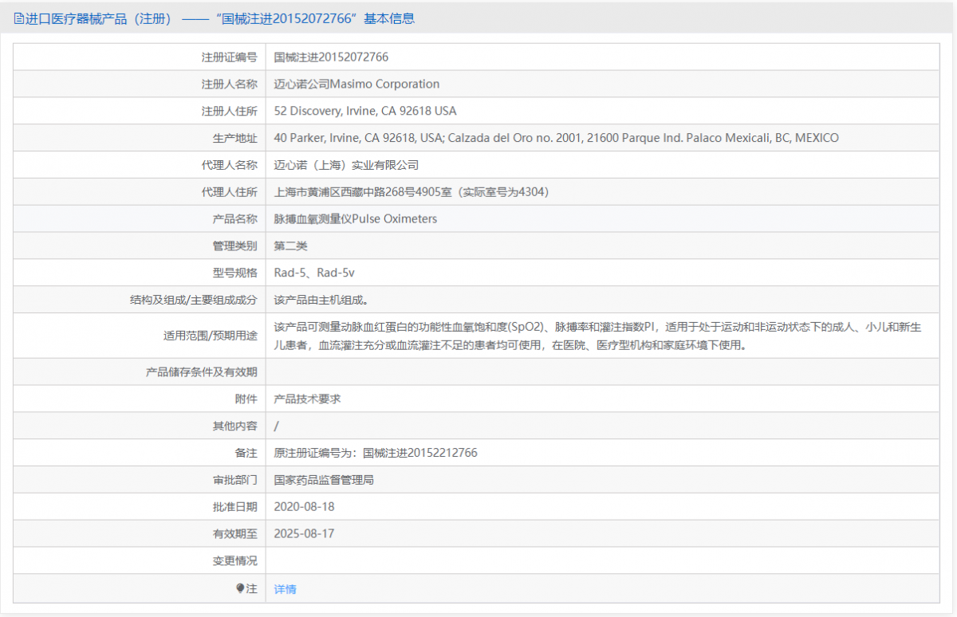
Task: Select agent name 迈心诺（上海）实业有限公司
Action: coord(346,166)
